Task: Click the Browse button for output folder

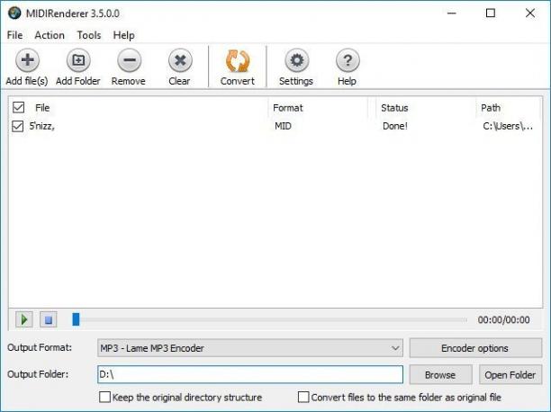Action: pyautogui.click(x=440, y=375)
